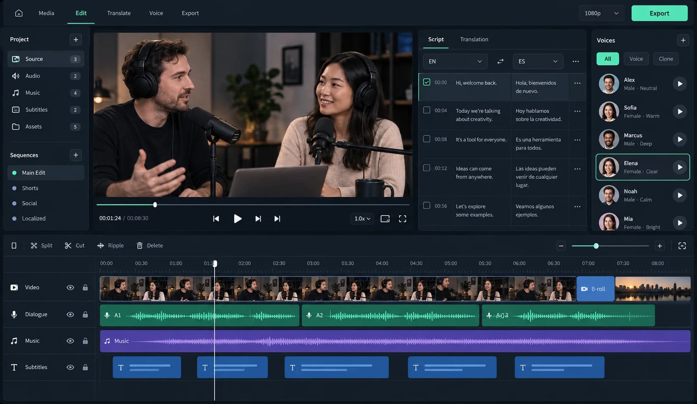The height and width of the screenshot is (404, 697).
Task: Activate the Ripple edit tool
Action: 110,245
